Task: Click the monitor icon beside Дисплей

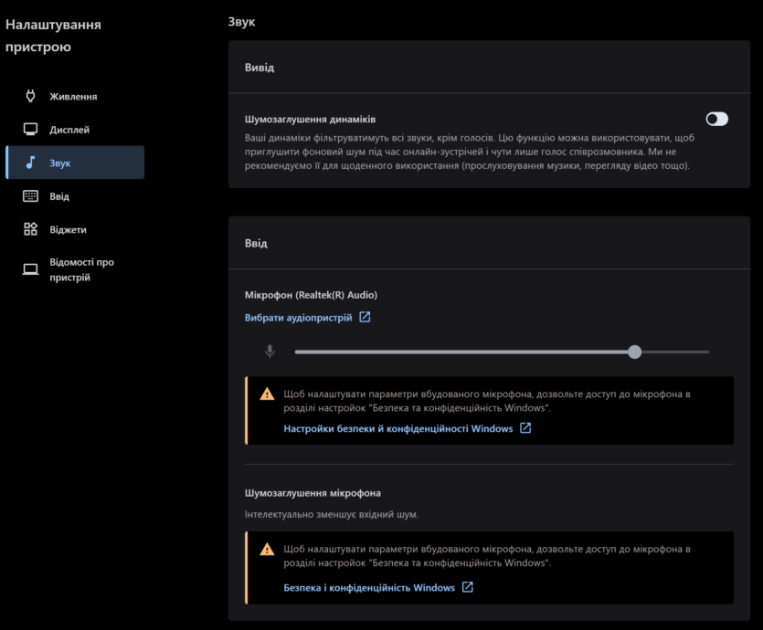Action: pos(30,130)
